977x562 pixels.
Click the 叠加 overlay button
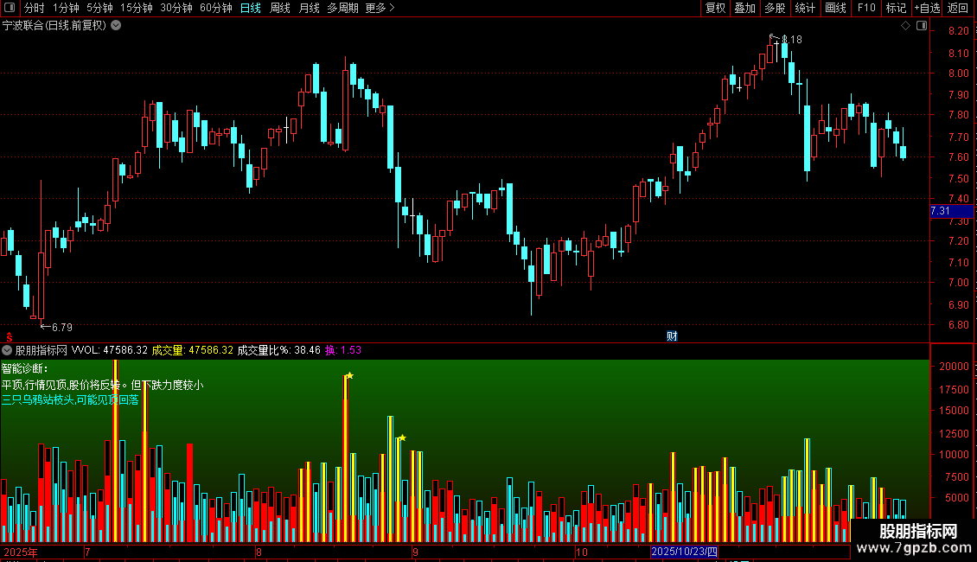(744, 8)
